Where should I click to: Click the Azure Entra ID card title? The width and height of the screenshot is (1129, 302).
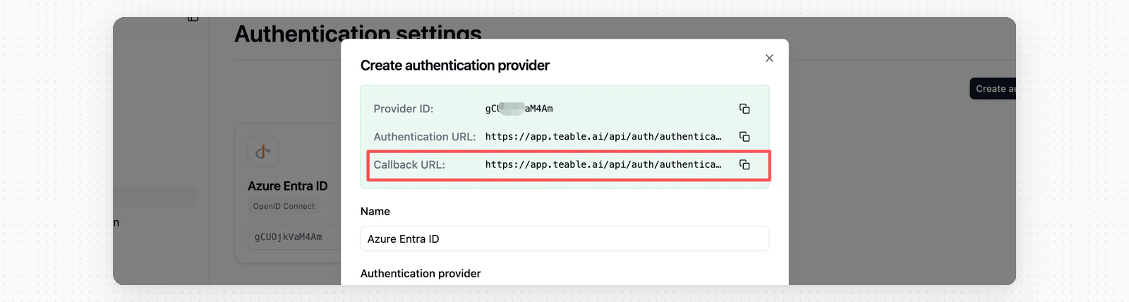coord(288,186)
